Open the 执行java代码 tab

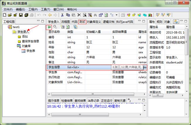[x=125, y=22]
